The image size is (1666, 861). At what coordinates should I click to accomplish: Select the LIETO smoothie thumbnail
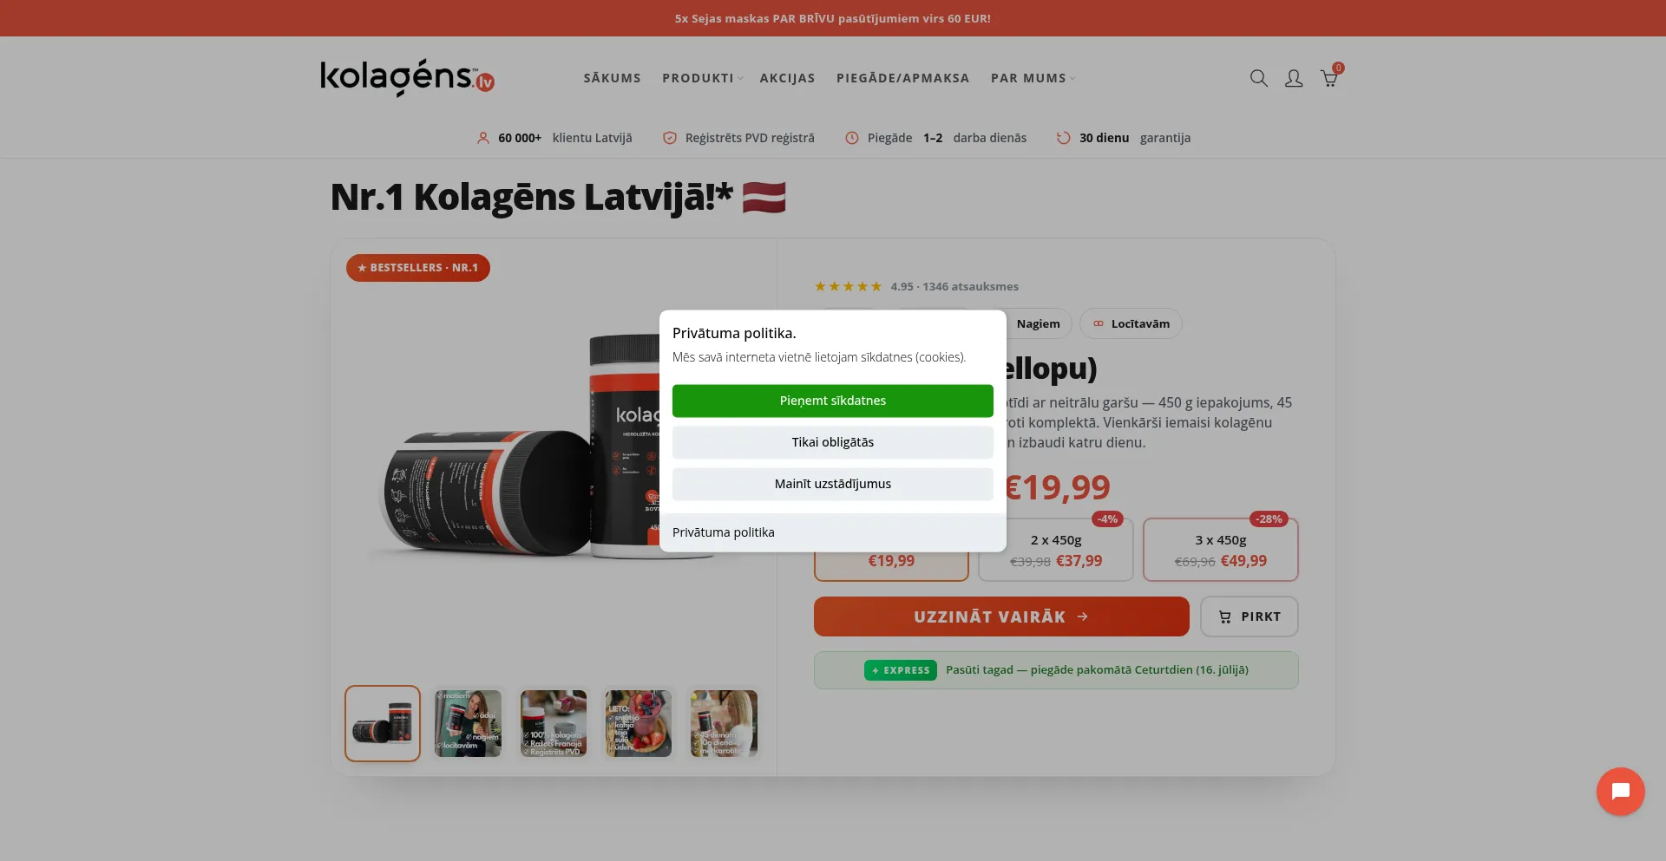click(x=639, y=724)
